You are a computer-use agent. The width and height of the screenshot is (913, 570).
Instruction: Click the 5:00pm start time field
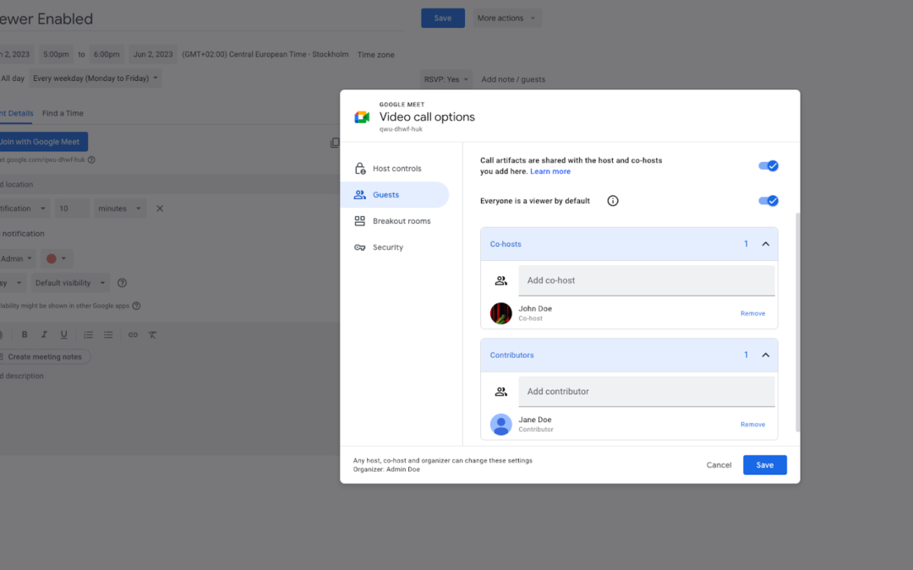point(56,54)
